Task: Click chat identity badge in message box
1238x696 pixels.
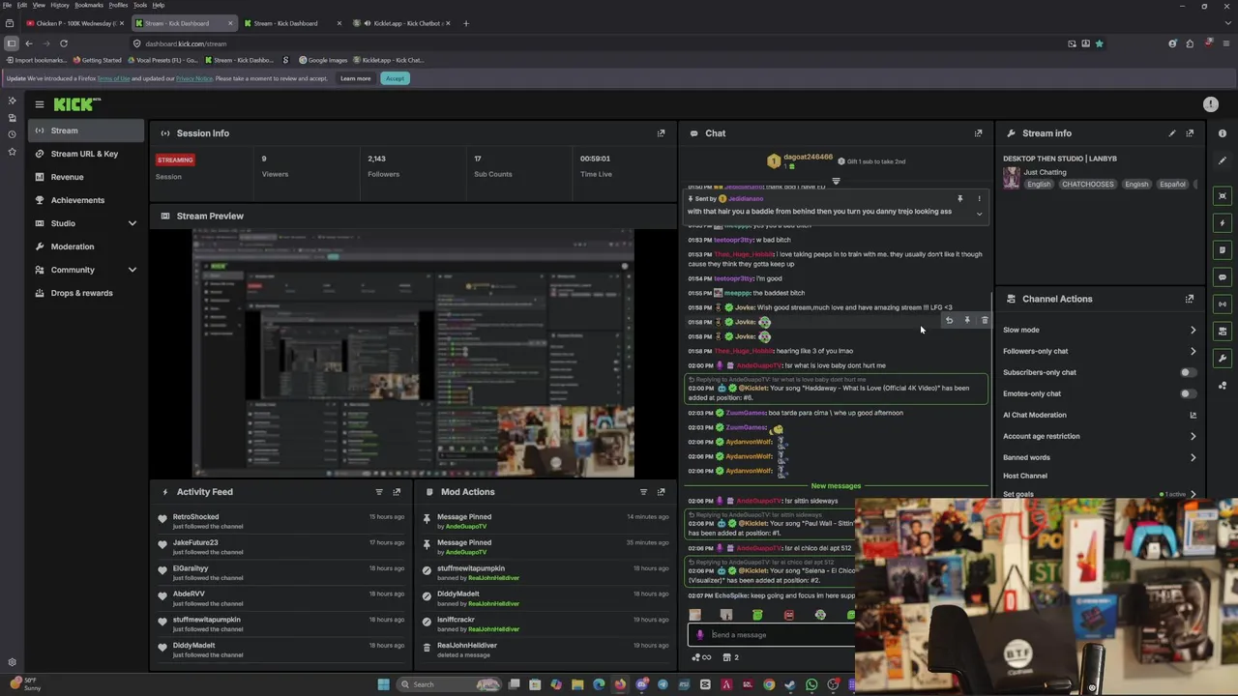Action: [x=700, y=635]
